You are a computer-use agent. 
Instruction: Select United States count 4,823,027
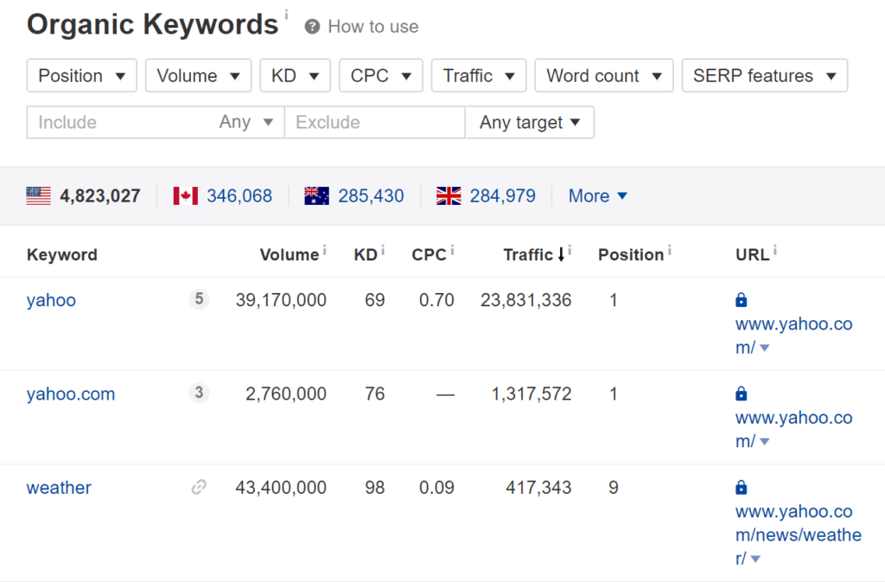tap(100, 196)
